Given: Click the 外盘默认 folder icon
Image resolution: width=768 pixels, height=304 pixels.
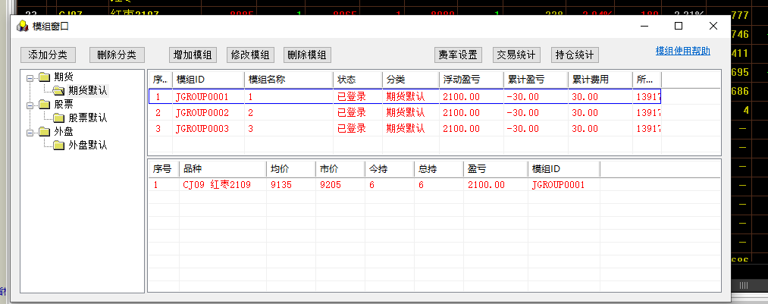Looking at the screenshot, I should point(59,145).
